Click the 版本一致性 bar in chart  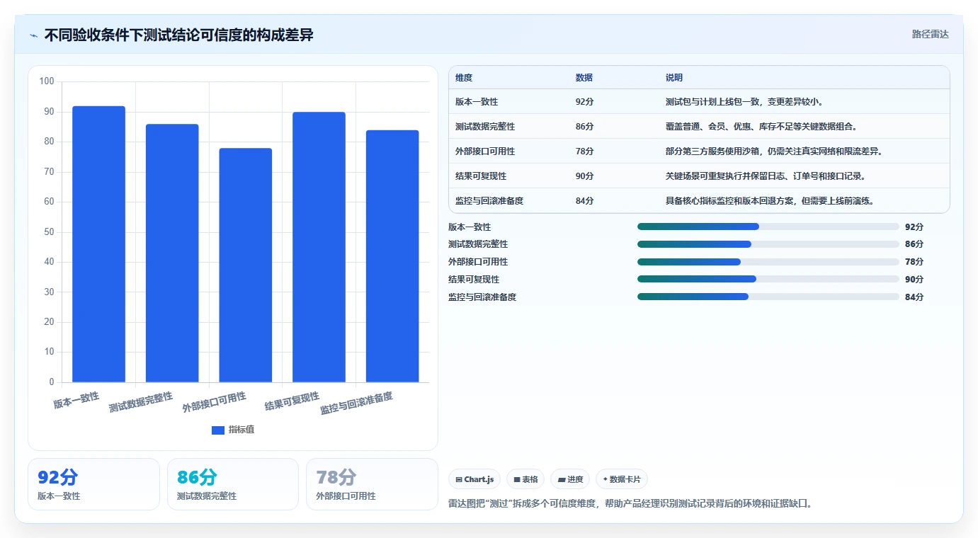98,244
